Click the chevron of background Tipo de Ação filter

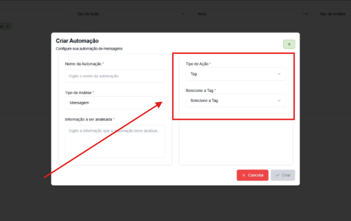[x=183, y=14]
